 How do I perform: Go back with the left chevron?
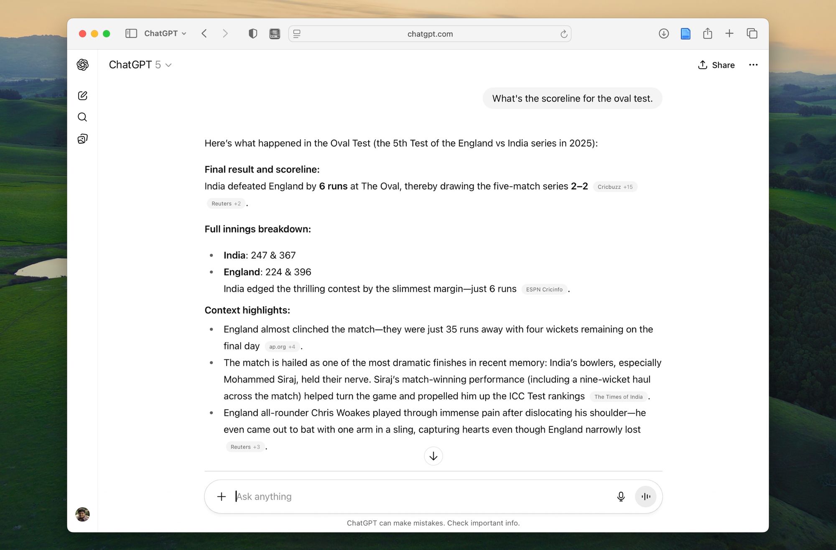pyautogui.click(x=204, y=33)
